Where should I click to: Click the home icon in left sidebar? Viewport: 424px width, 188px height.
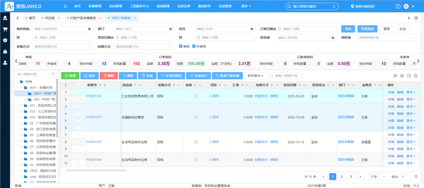click(x=5, y=52)
